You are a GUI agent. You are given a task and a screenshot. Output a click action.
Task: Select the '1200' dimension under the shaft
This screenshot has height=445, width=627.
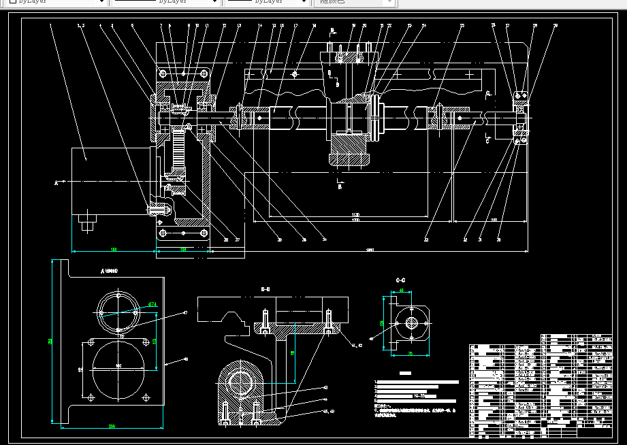click(x=355, y=220)
